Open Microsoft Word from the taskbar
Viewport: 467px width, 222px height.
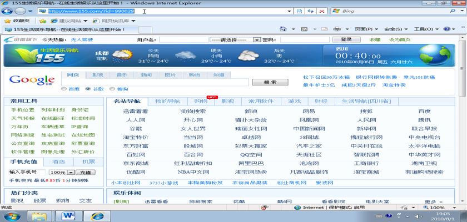pyautogui.click(x=69, y=215)
